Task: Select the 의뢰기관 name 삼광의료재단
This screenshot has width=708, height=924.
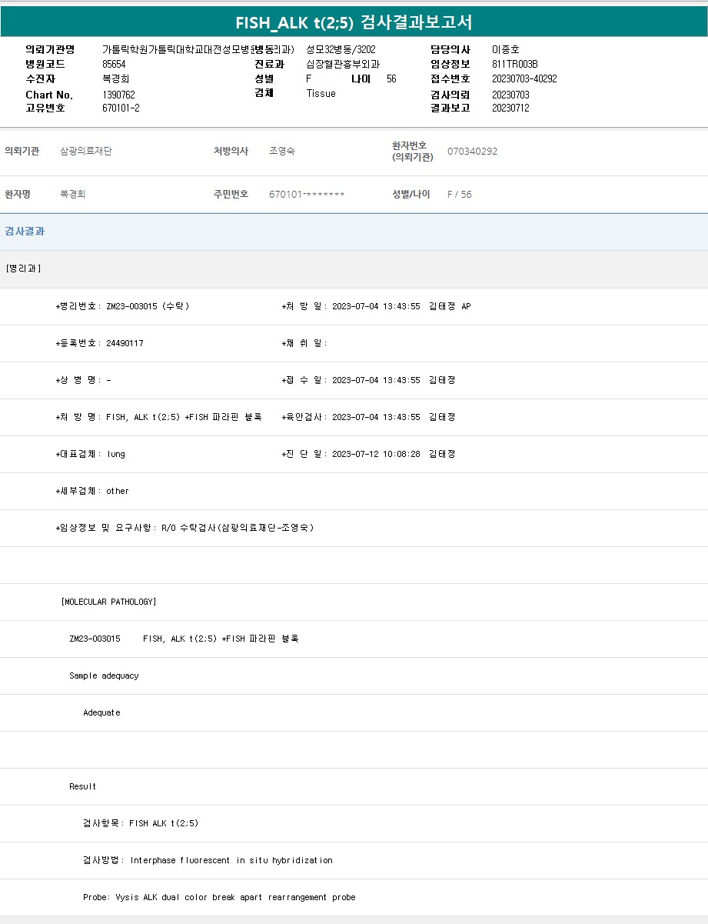Action: [x=86, y=152]
